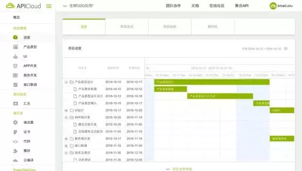
Task: Open 在线社区 in top navigation
Action: [x=217, y=6]
